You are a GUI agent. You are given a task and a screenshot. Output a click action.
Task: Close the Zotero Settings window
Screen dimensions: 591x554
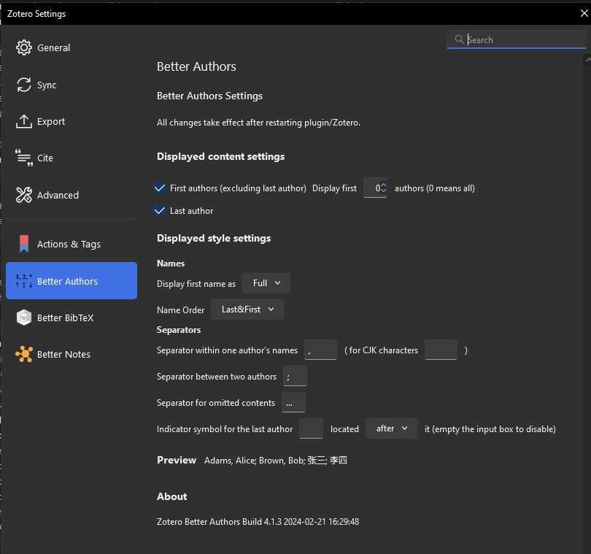pos(584,13)
